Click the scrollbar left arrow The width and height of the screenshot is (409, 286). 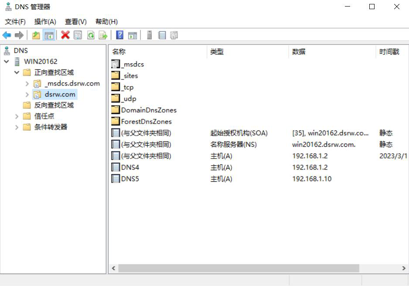coord(113,268)
